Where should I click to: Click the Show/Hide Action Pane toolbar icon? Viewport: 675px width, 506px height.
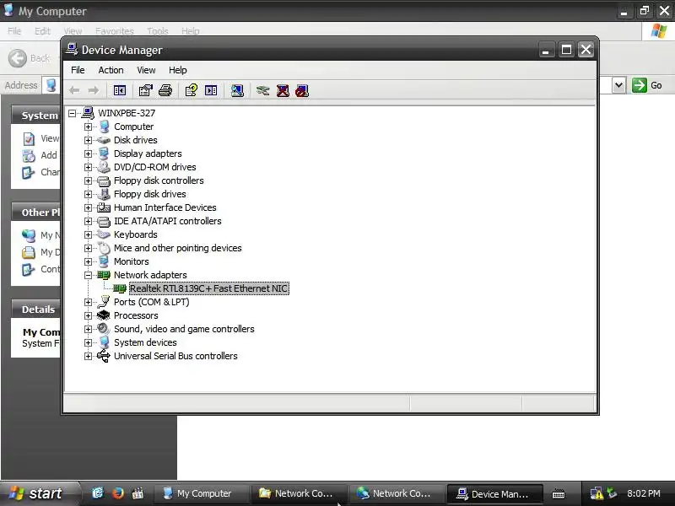click(x=211, y=90)
